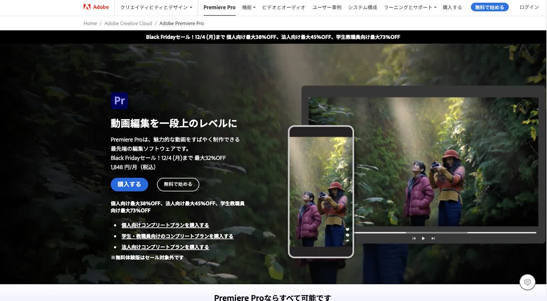Open 個人向けコンプリートプランを購入する link
Screen dimensions: 547x301
(165, 225)
